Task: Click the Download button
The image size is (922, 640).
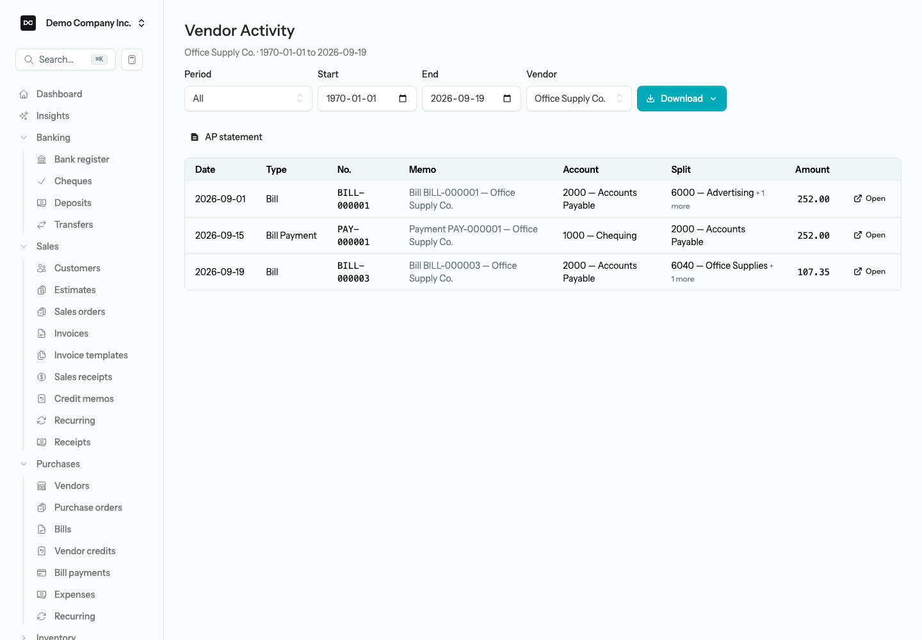Action: coord(682,99)
